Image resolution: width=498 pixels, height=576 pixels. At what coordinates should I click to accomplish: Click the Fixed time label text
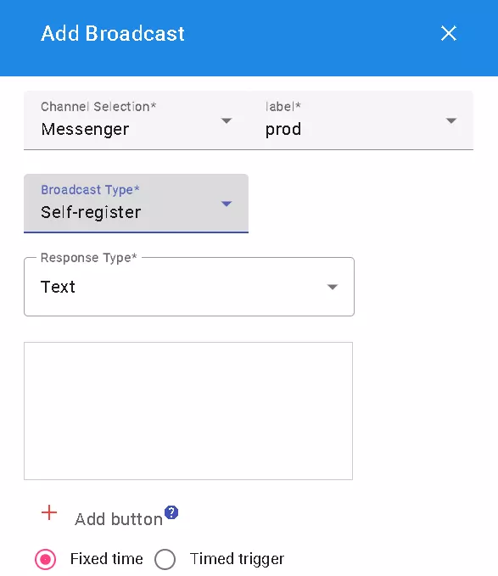tap(107, 559)
